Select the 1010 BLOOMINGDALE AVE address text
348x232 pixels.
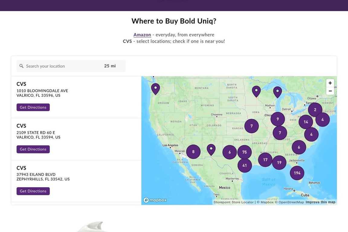click(x=42, y=91)
